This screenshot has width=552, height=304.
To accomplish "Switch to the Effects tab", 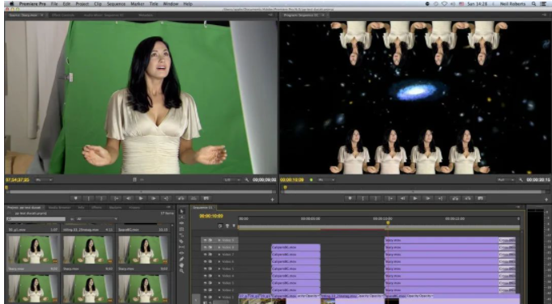I will point(96,208).
